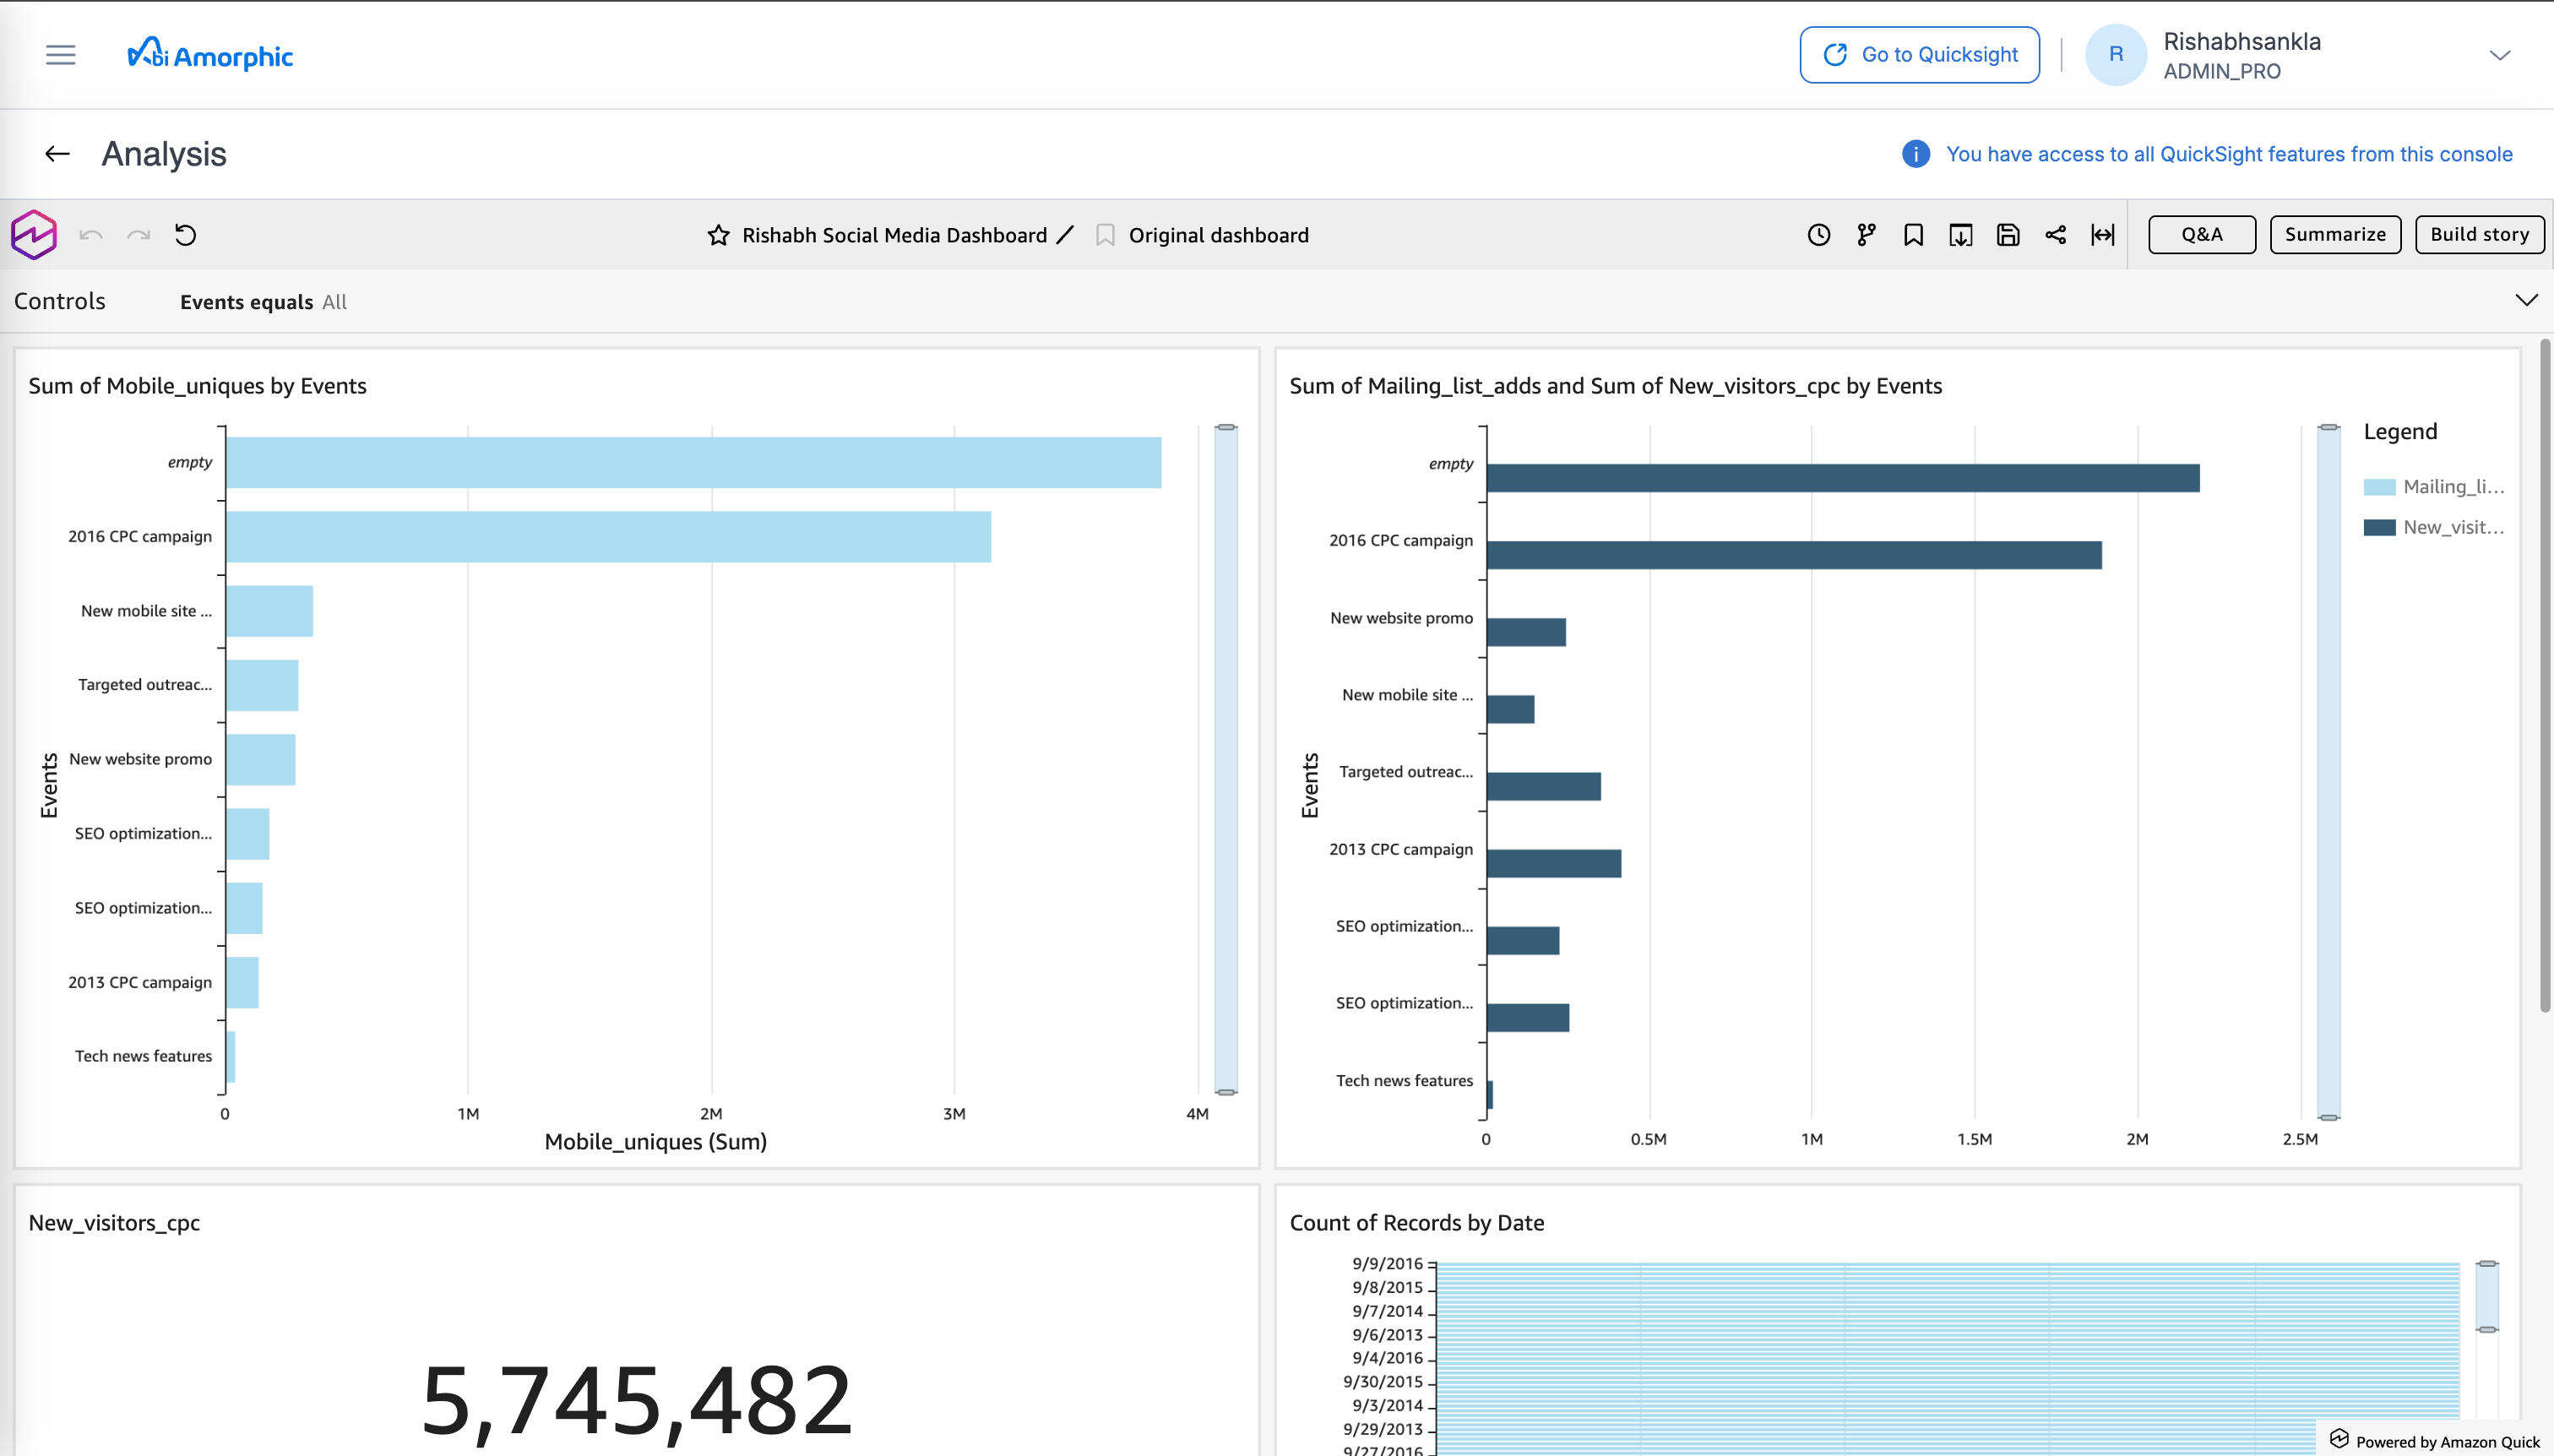The image size is (2554, 1456).
Task: Share the dashboard via the share icon
Action: (2056, 234)
